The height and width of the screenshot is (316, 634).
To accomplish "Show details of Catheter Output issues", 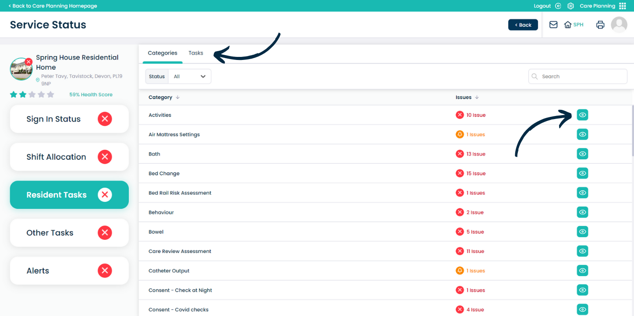I will pos(582,271).
